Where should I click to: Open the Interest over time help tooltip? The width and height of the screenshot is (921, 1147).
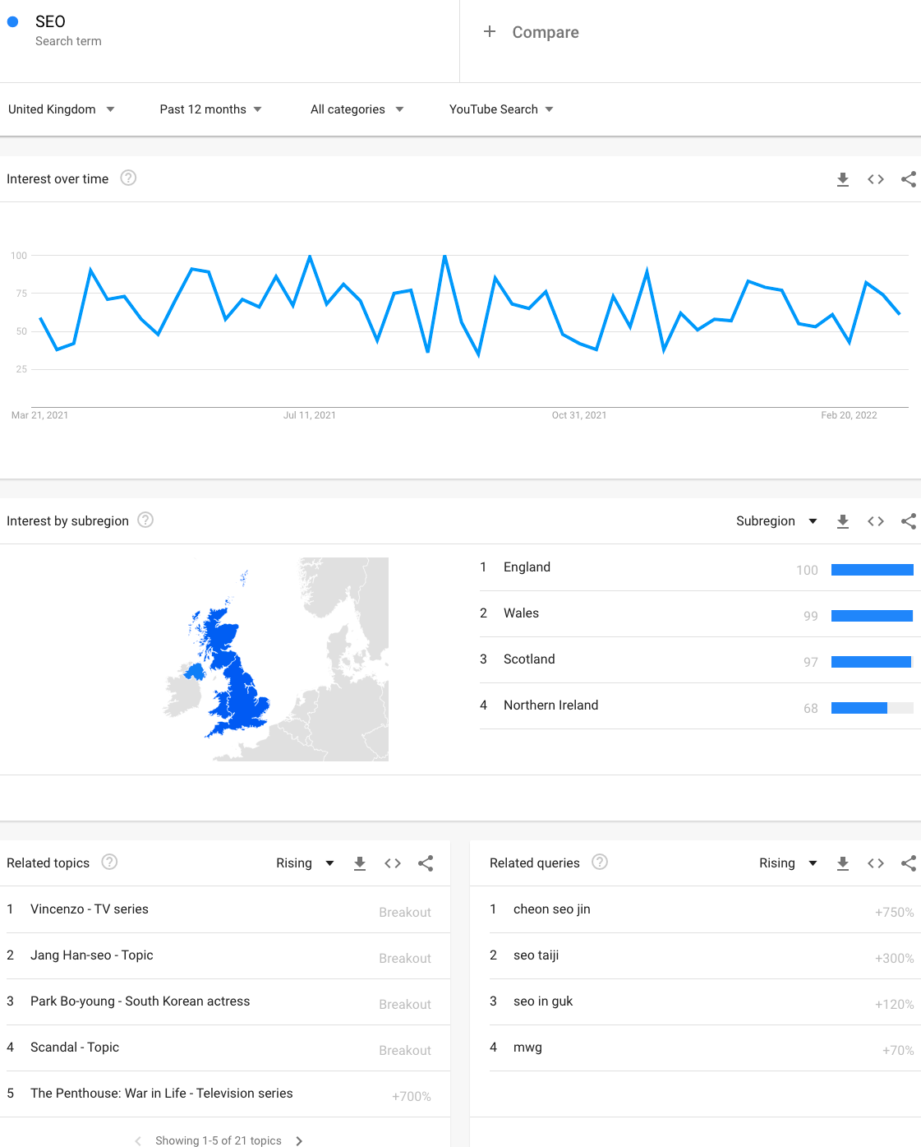click(128, 178)
